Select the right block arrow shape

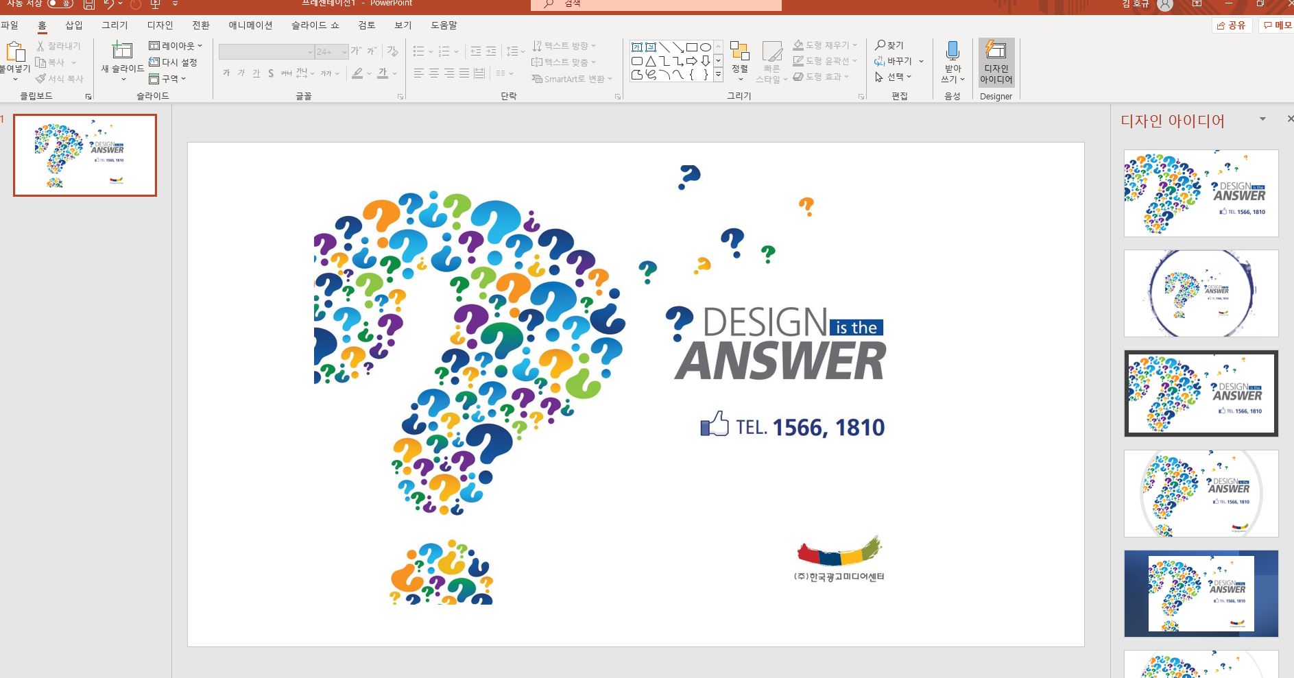[x=692, y=61]
